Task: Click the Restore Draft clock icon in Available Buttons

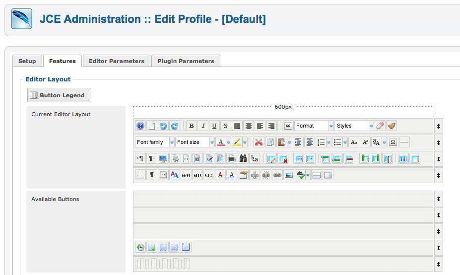Action: [x=140, y=247]
